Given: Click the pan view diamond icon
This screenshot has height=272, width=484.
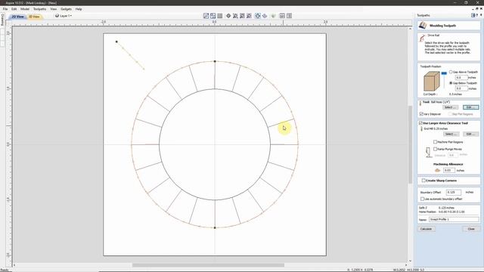Looking at the screenshot, I should 228,16.
